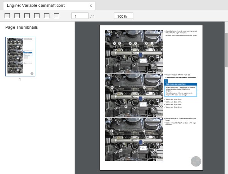Click the page number label under the thumbnail
The width and height of the screenshot is (228, 174).
click(20, 79)
